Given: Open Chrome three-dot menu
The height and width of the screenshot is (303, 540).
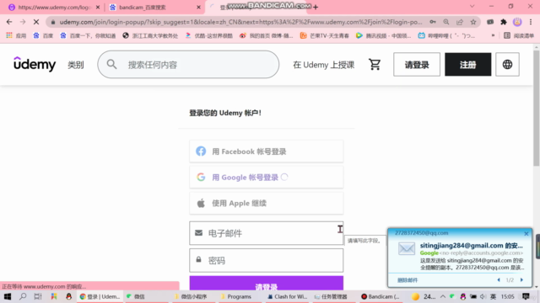Looking at the screenshot, I should click(x=531, y=22).
